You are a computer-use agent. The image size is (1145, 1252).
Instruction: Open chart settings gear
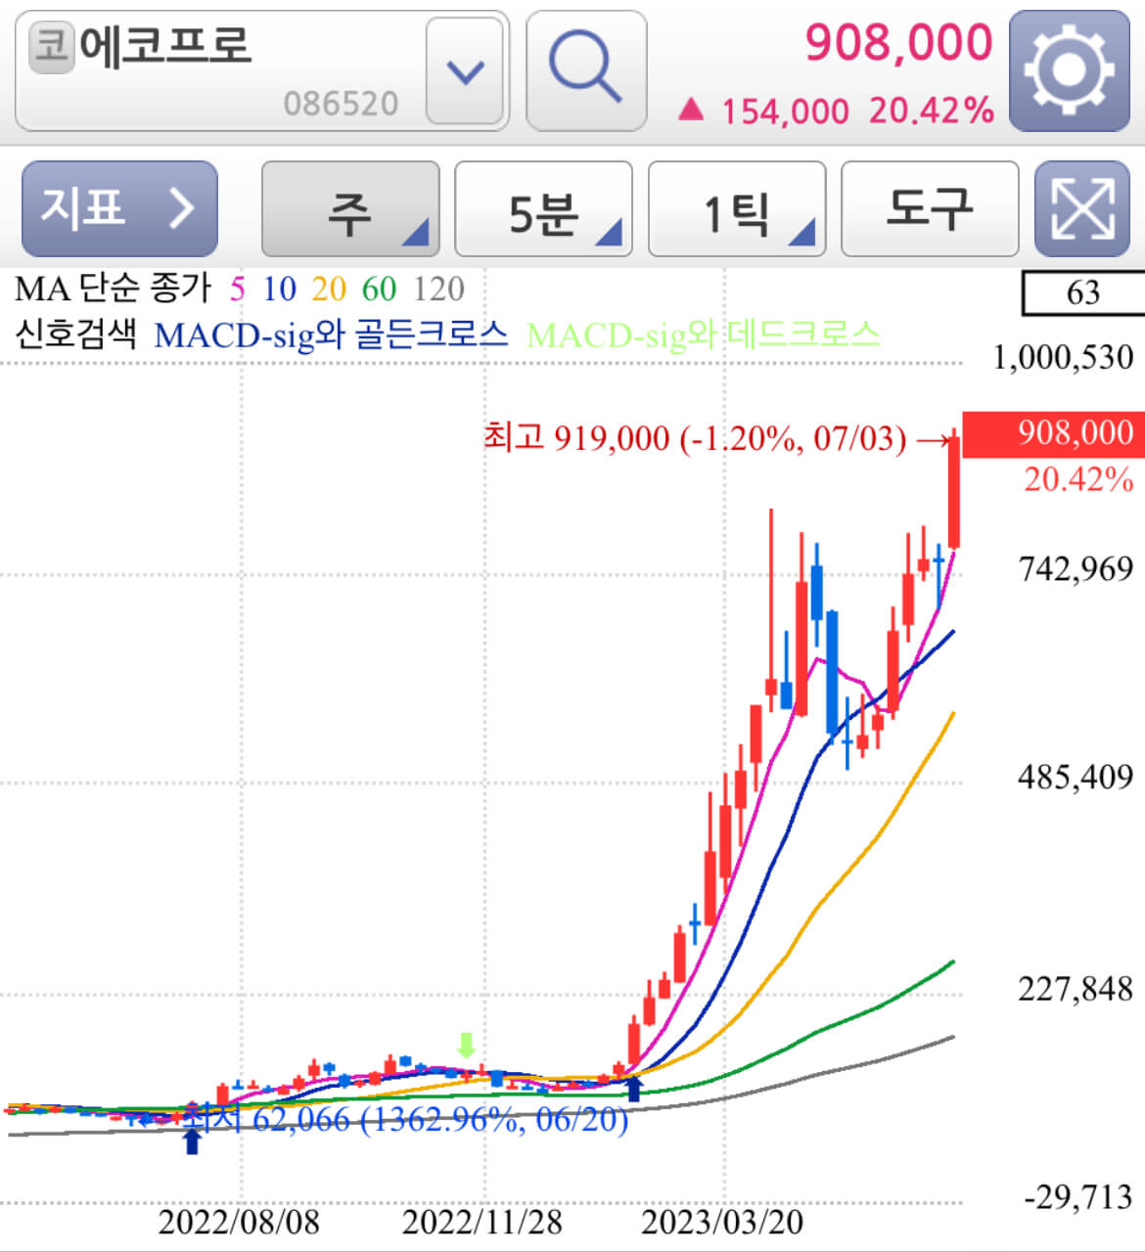tap(1069, 70)
